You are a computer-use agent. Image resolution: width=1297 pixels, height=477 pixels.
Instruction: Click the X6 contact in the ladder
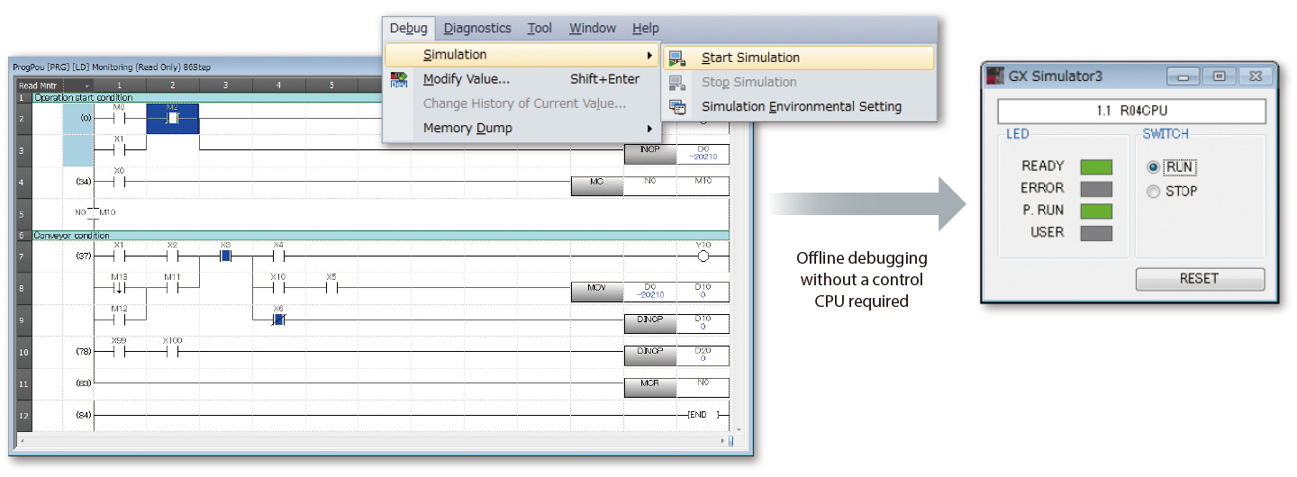click(278, 319)
